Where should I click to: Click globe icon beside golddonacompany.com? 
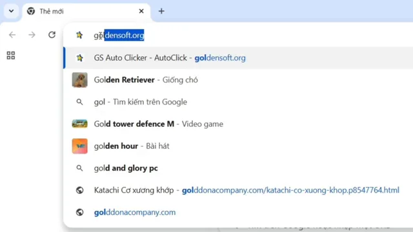point(79,212)
